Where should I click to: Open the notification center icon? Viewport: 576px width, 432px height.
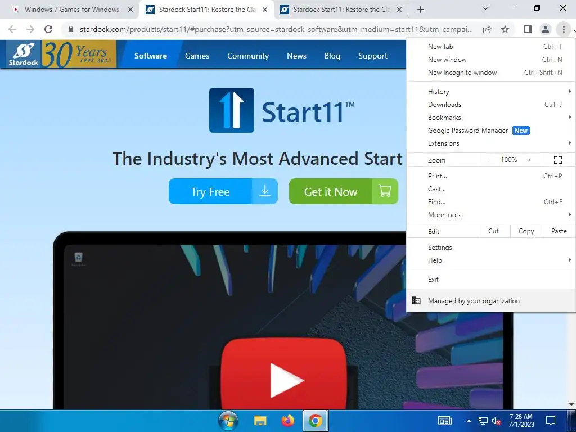coord(551,421)
